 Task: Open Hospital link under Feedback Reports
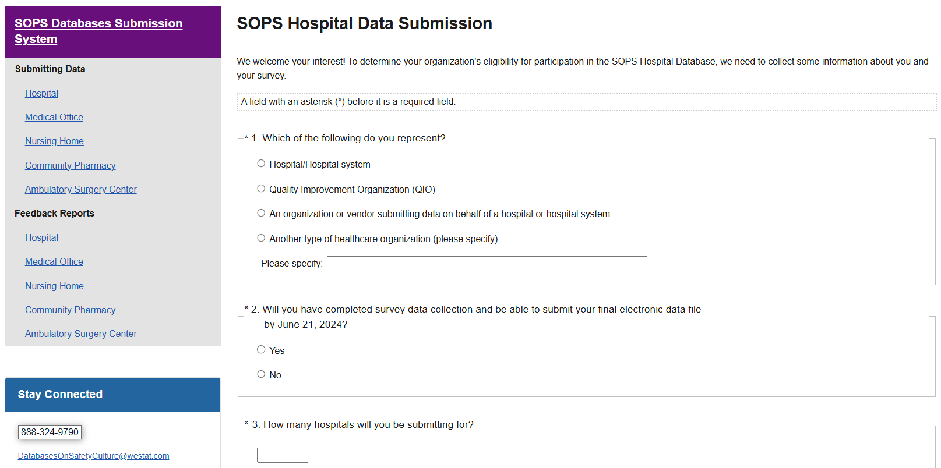pos(41,237)
